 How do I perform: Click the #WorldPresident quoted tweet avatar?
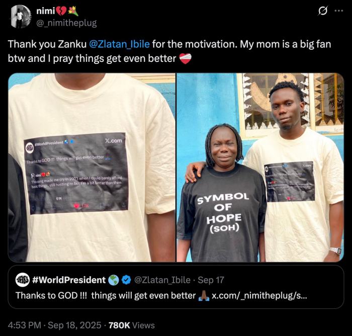tap(23, 280)
